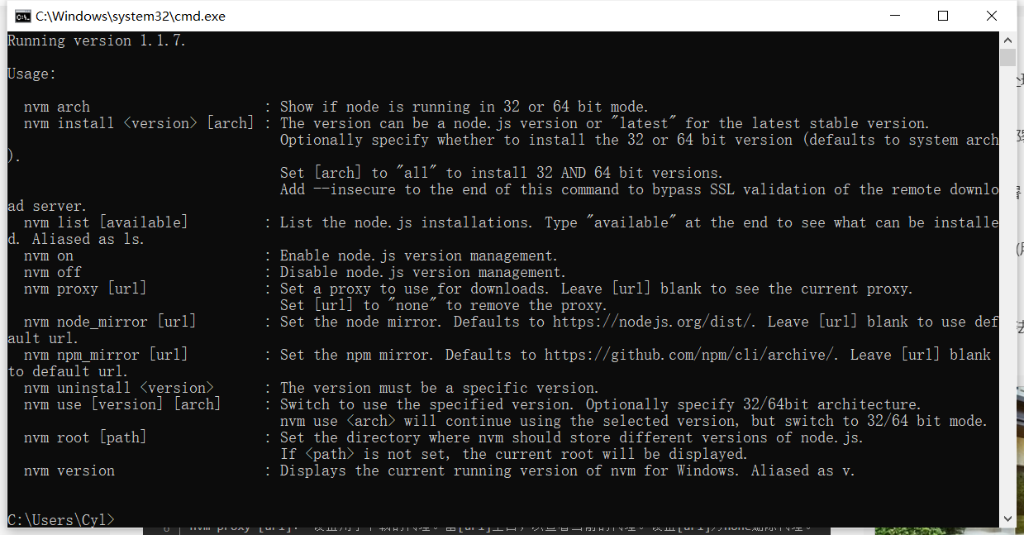
Task: Open the cmd.exe system menu icon
Action: click(23, 16)
